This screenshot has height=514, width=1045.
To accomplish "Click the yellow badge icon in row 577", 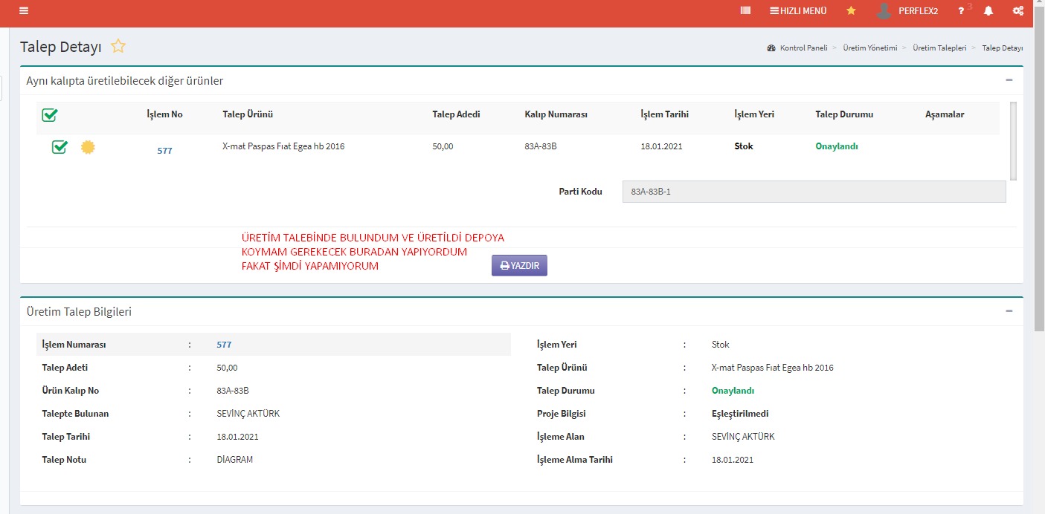I will pos(88,147).
